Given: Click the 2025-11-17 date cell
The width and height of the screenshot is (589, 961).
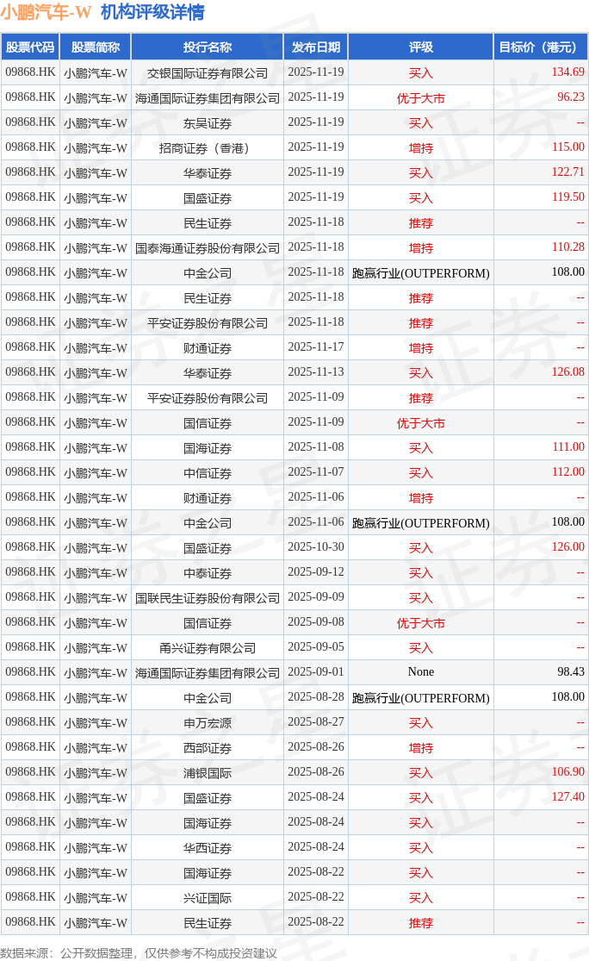Looking at the screenshot, I should (x=316, y=347).
